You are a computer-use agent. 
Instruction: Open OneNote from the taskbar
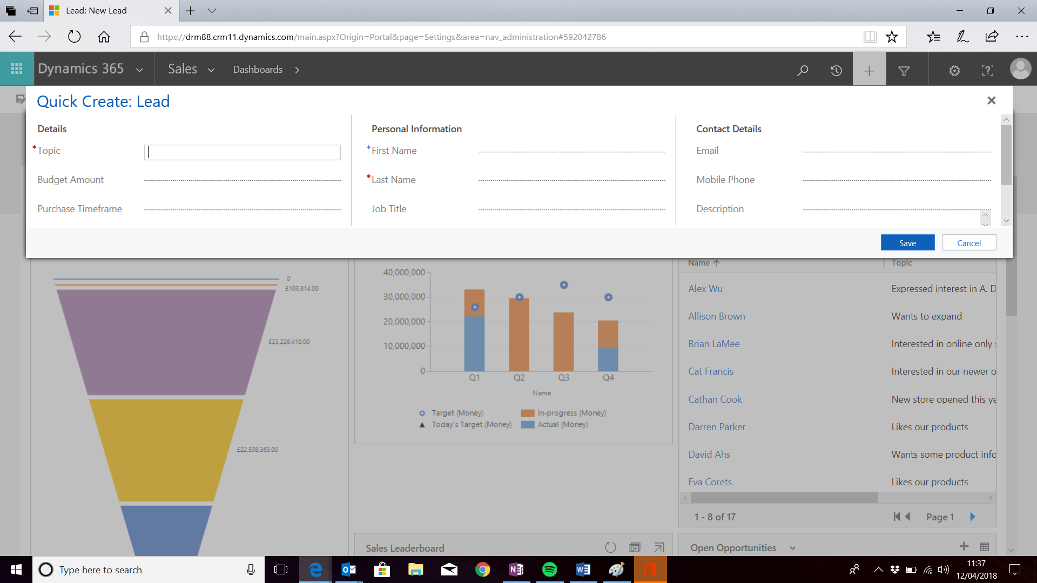click(x=516, y=570)
